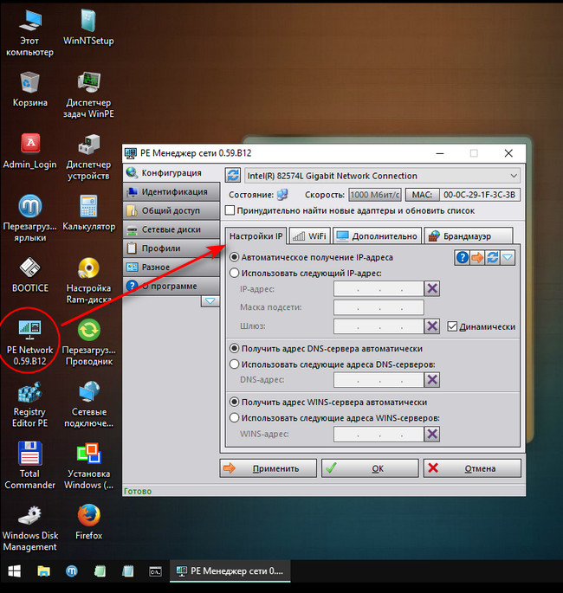Enable forced search for new adapters checkbox
Screen dimensions: 563x593
[230, 210]
